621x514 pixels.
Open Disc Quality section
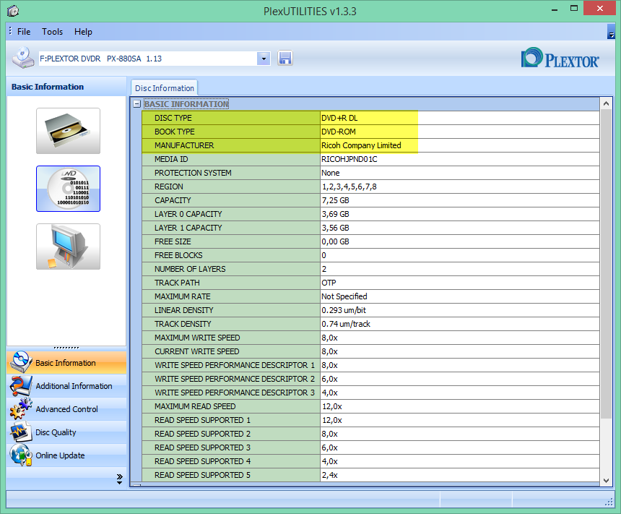pyautogui.click(x=66, y=432)
